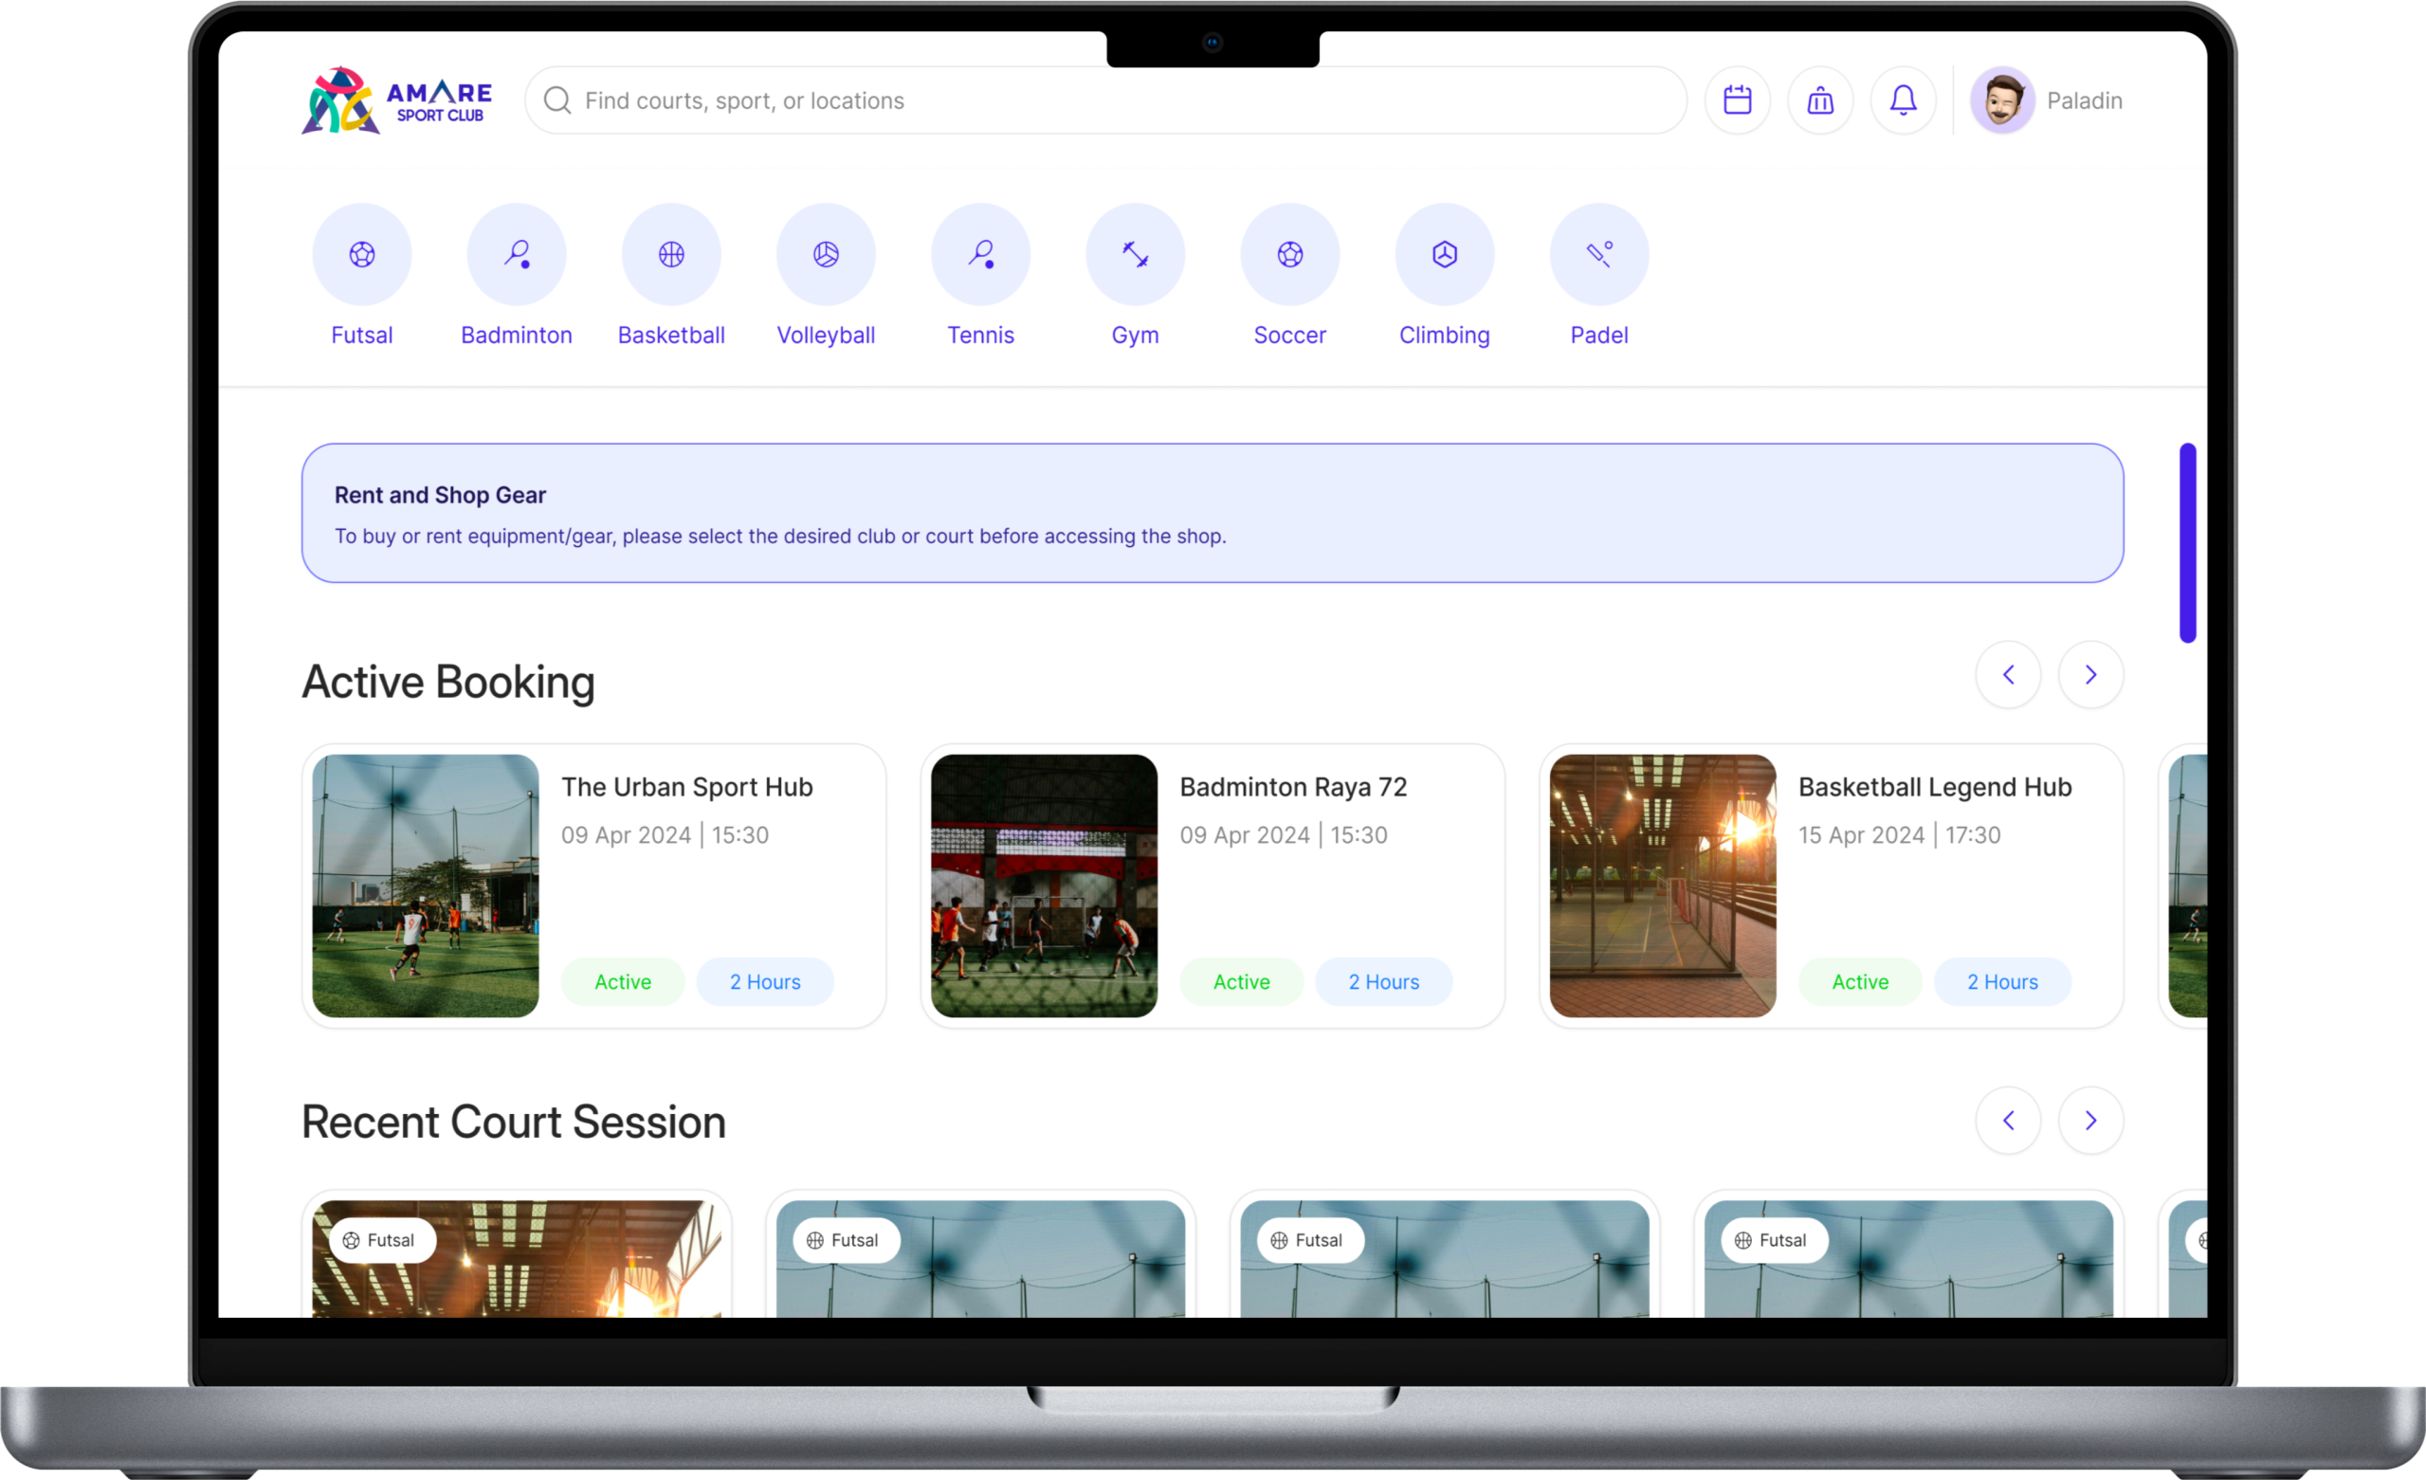Select the Gym category icon

pos(1134,254)
